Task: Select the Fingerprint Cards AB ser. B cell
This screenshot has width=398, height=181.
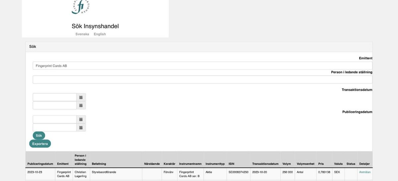Action: (190, 174)
